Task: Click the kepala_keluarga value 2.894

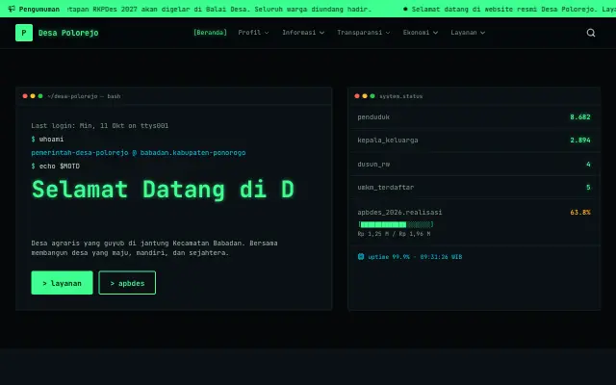Action: pyautogui.click(x=580, y=140)
